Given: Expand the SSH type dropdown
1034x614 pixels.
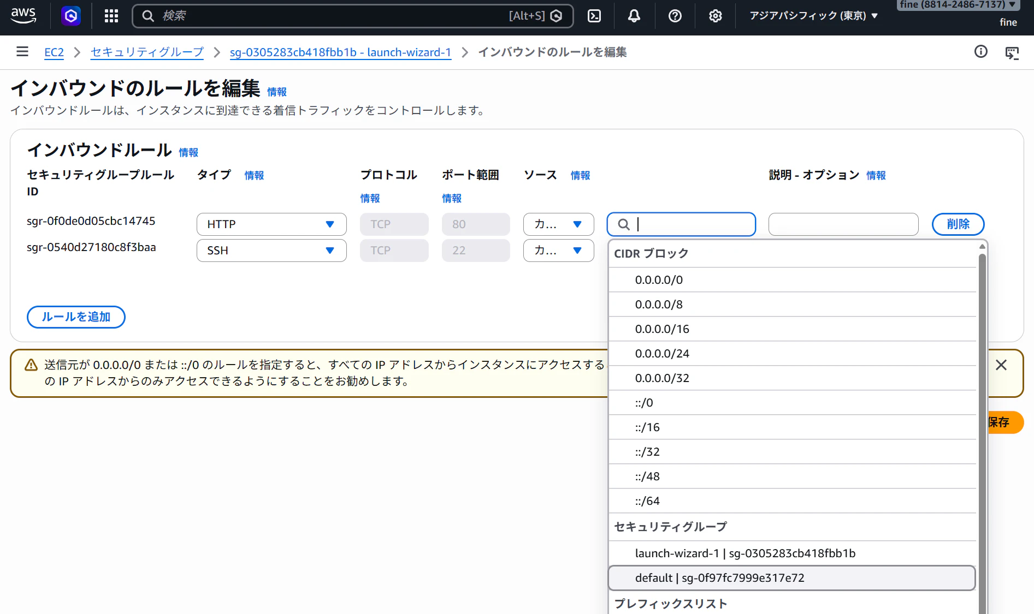Looking at the screenshot, I should point(271,251).
